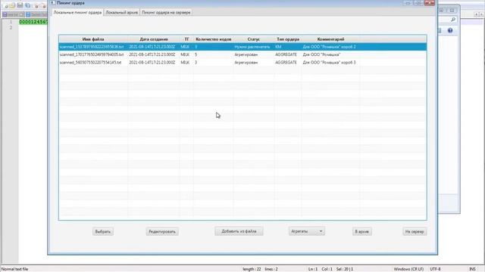Click the search magnifier icon in background window
This screenshot has height=272, width=485.
coord(453,20)
